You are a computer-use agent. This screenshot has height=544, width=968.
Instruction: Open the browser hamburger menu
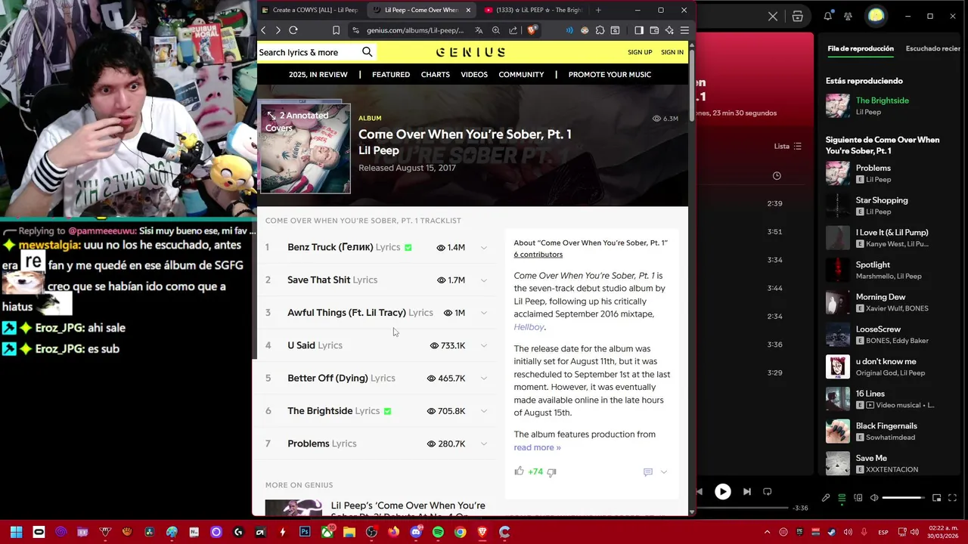(684, 30)
